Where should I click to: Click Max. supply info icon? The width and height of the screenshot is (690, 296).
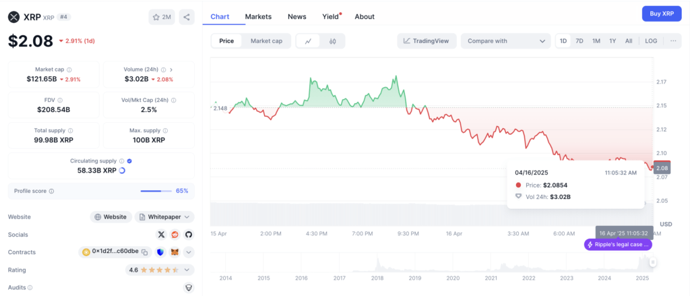(x=166, y=130)
